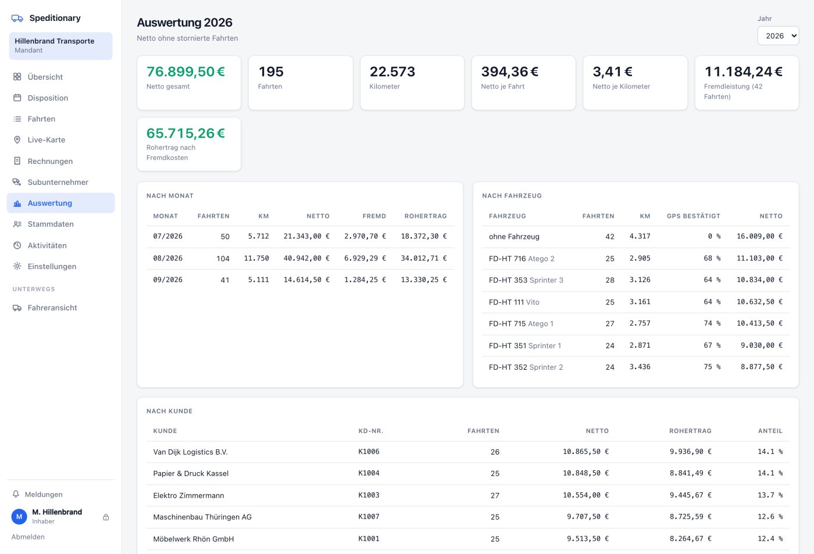This screenshot has height=554, width=814.
Task: Click the Rechnungen receipt icon
Action: (x=17, y=161)
